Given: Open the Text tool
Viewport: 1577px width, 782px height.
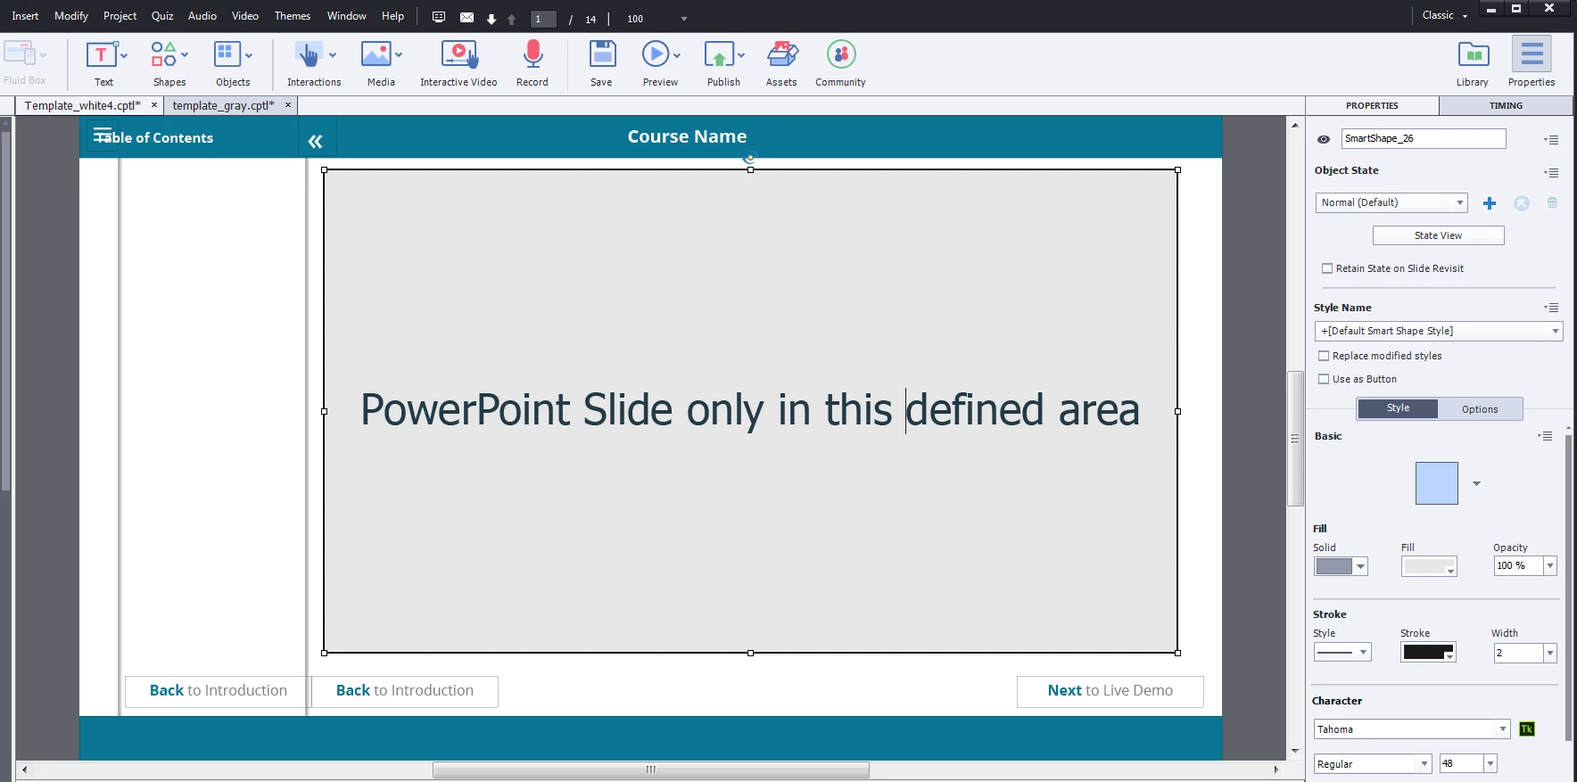Looking at the screenshot, I should (x=103, y=63).
